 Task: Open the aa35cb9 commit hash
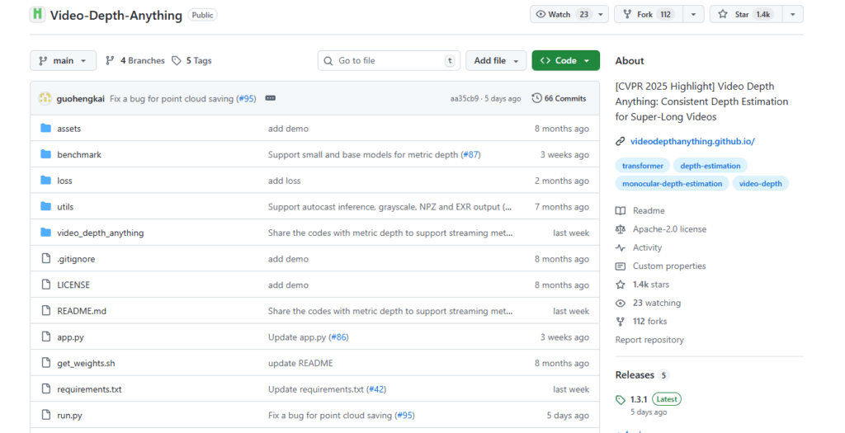(464, 99)
